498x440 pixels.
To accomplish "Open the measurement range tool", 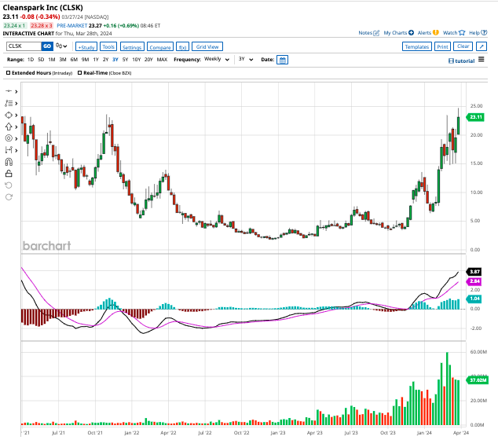I will 9,150.
